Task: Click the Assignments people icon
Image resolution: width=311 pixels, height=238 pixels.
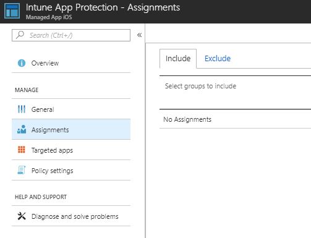Action: tap(22, 129)
